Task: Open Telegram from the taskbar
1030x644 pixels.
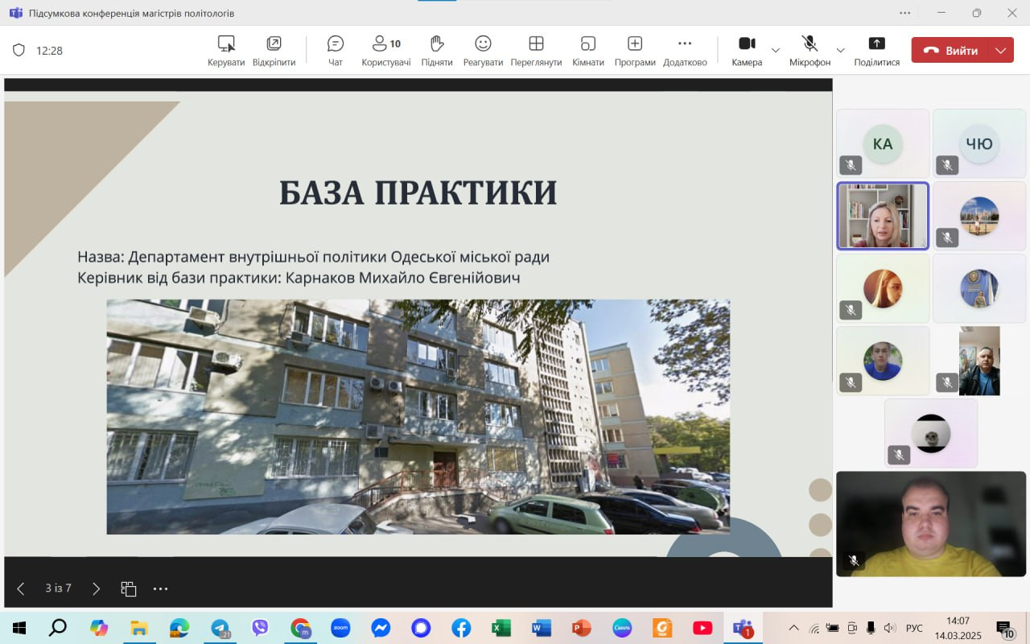Action: click(x=220, y=628)
